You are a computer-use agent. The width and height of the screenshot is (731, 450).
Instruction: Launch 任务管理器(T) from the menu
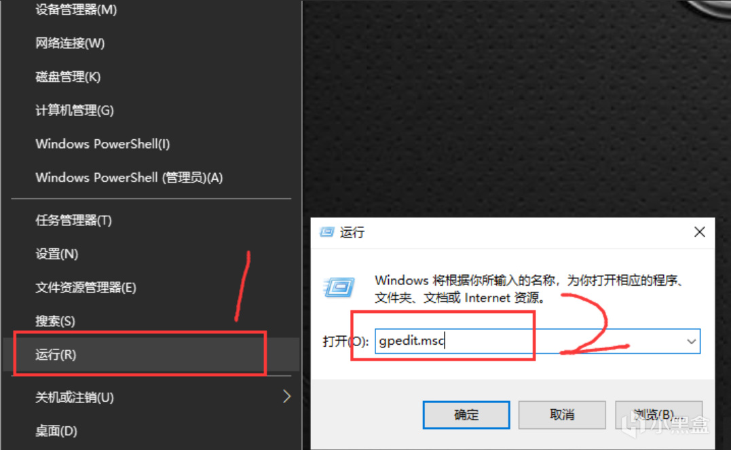pyautogui.click(x=151, y=220)
